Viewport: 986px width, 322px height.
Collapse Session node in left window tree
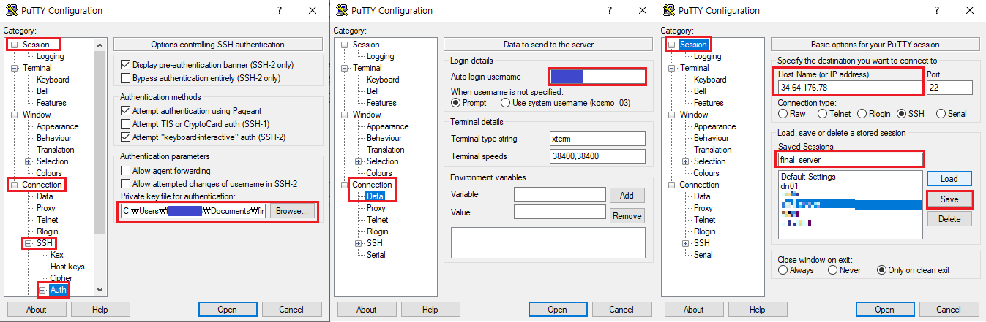click(x=16, y=45)
